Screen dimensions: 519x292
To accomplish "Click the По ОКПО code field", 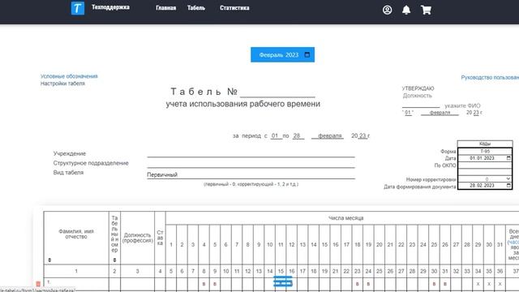I will (485, 165).
